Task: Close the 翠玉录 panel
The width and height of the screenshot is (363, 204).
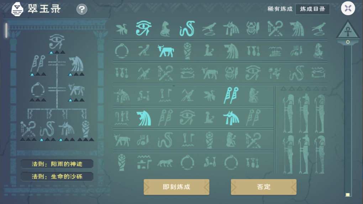Action: (348, 9)
